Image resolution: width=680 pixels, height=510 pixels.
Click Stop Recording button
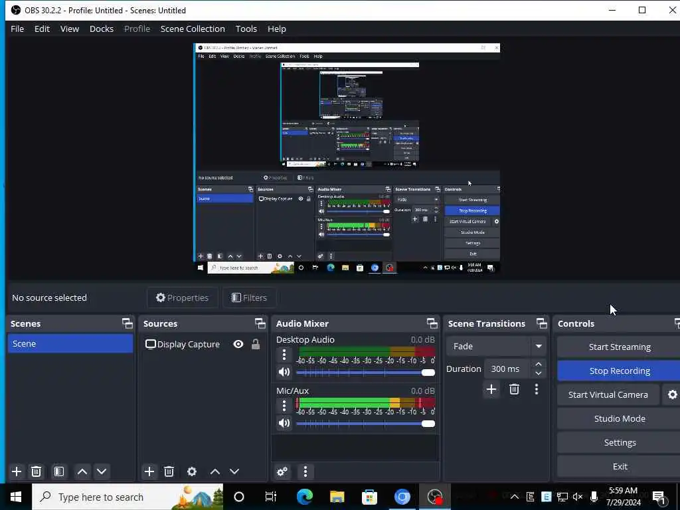620,371
